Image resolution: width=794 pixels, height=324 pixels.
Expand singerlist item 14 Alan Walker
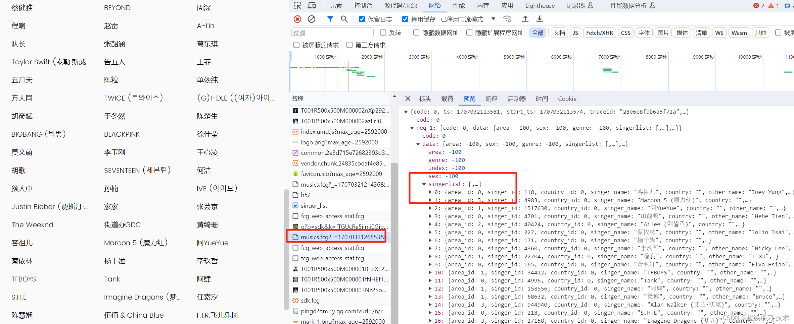(x=430, y=305)
